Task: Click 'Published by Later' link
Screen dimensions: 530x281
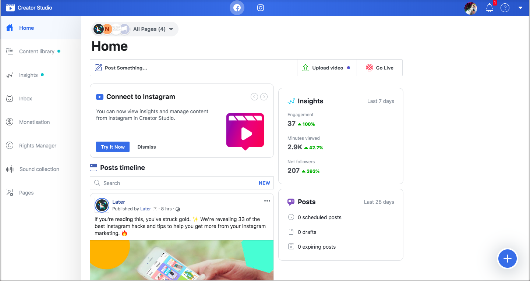Action: [132, 209]
